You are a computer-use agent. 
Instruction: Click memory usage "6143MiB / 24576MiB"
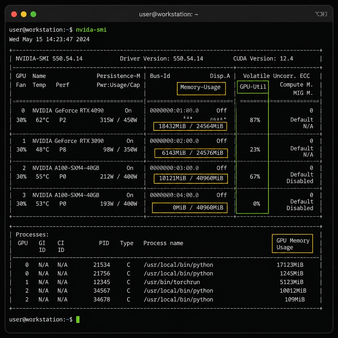(191, 153)
